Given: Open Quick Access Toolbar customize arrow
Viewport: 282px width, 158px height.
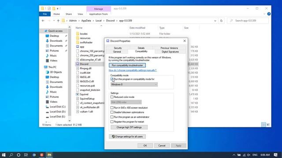Looking at the screenshot, I should pyautogui.click(x=58, y=8).
